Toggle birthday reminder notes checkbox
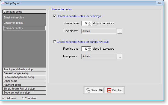Image resolution: width=168 pixels, height=105 pixels. 55,16
